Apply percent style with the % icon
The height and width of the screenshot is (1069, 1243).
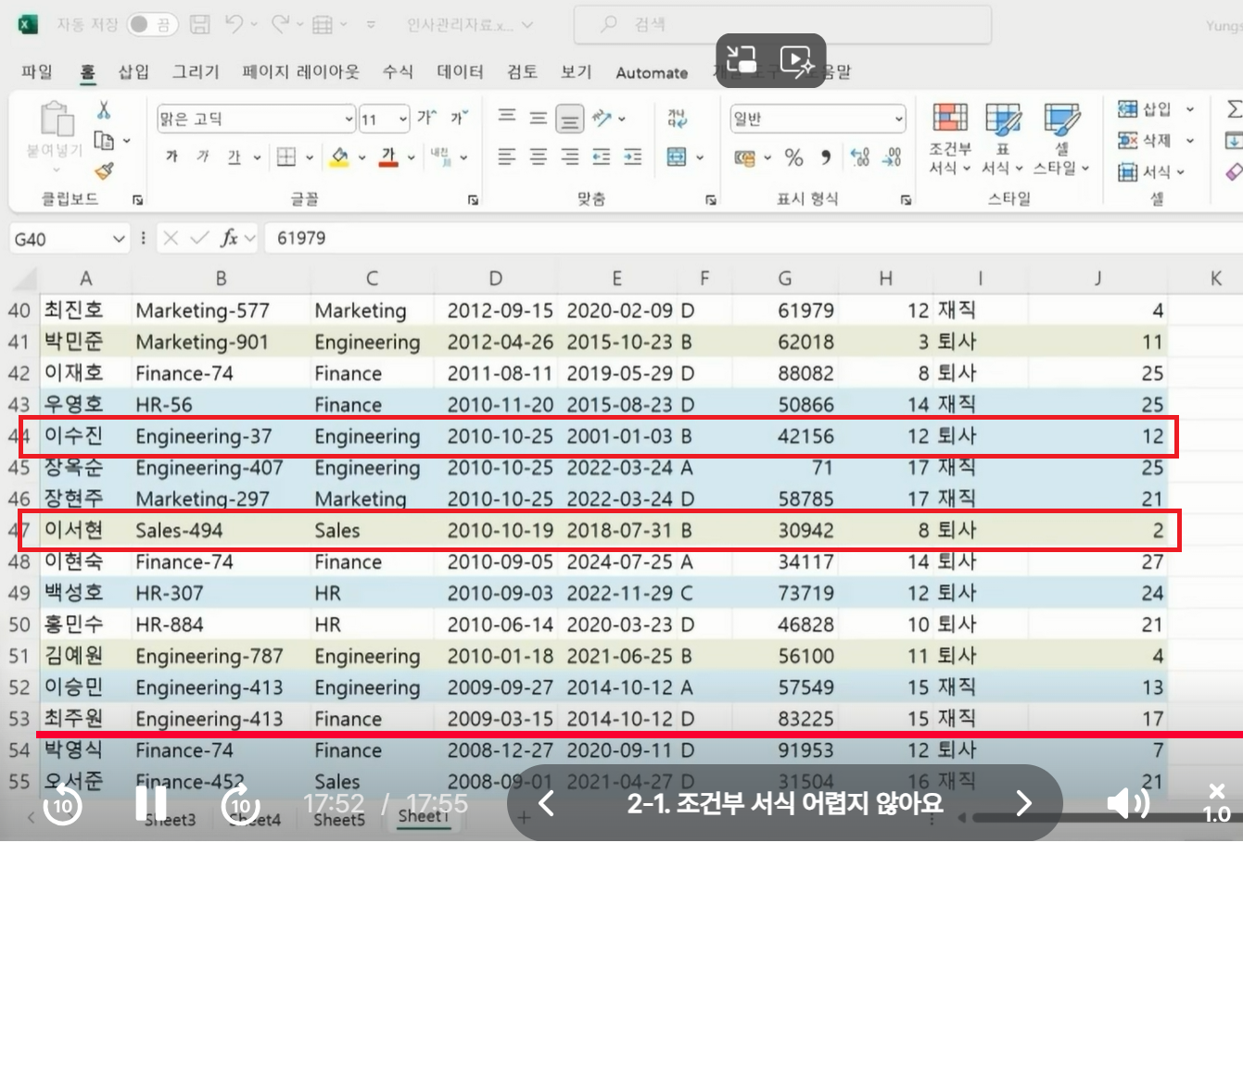coord(793,157)
